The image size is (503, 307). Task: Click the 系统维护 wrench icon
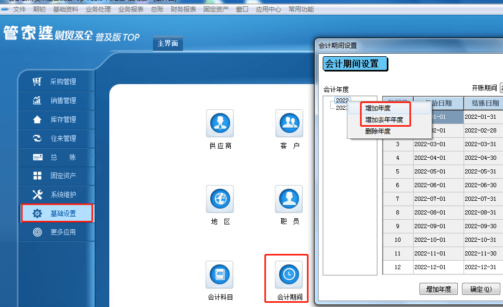click(x=37, y=195)
